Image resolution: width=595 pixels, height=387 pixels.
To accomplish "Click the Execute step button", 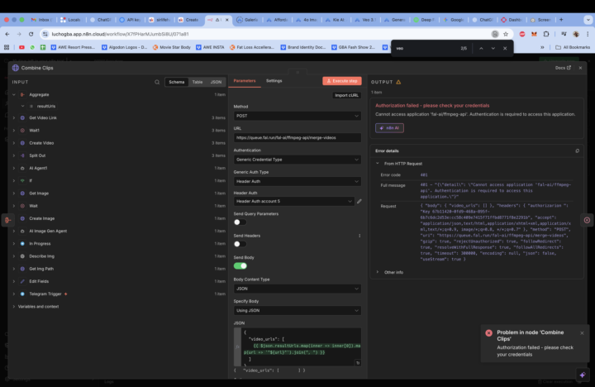I will tap(342, 81).
